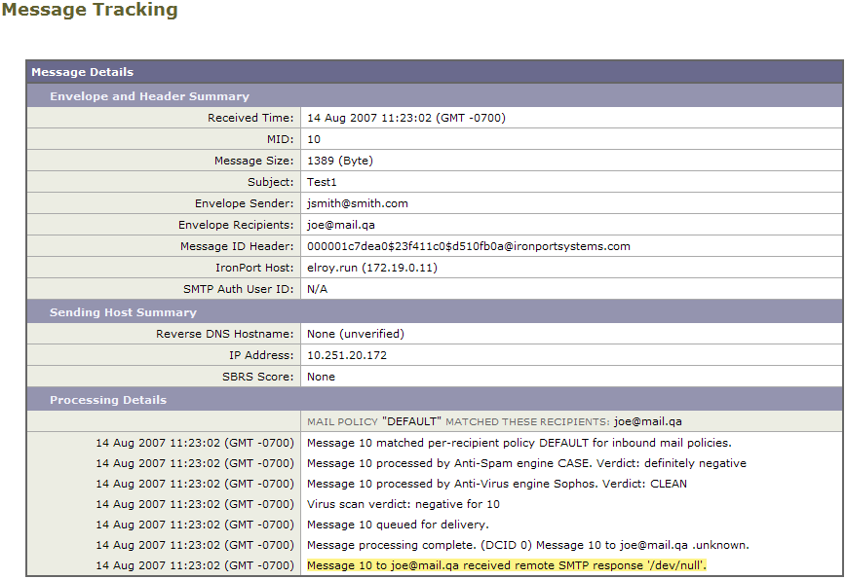This screenshot has height=579, width=846.
Task: Click the IP Address label
Action: pos(261,355)
